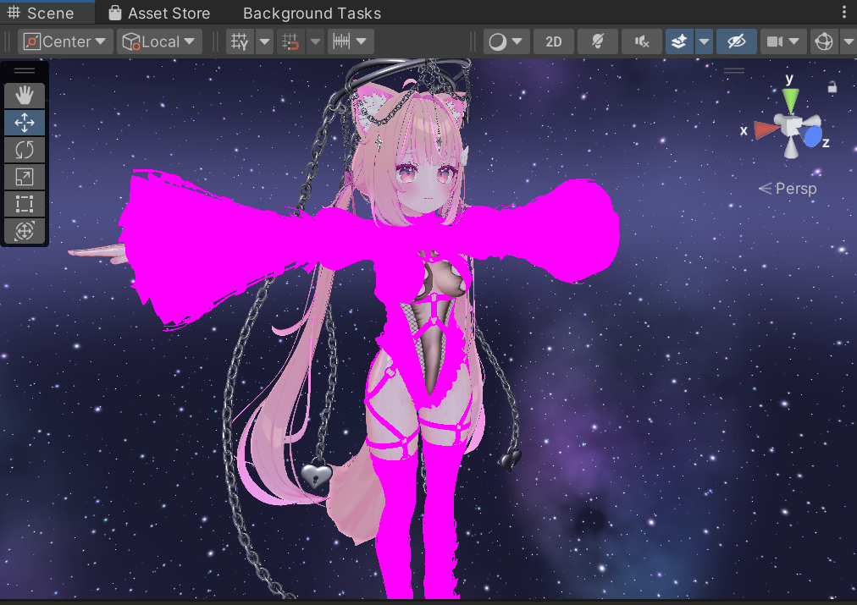Open the Local handle rotation dropdown
Viewport: 857px width, 605px height.
tap(159, 41)
